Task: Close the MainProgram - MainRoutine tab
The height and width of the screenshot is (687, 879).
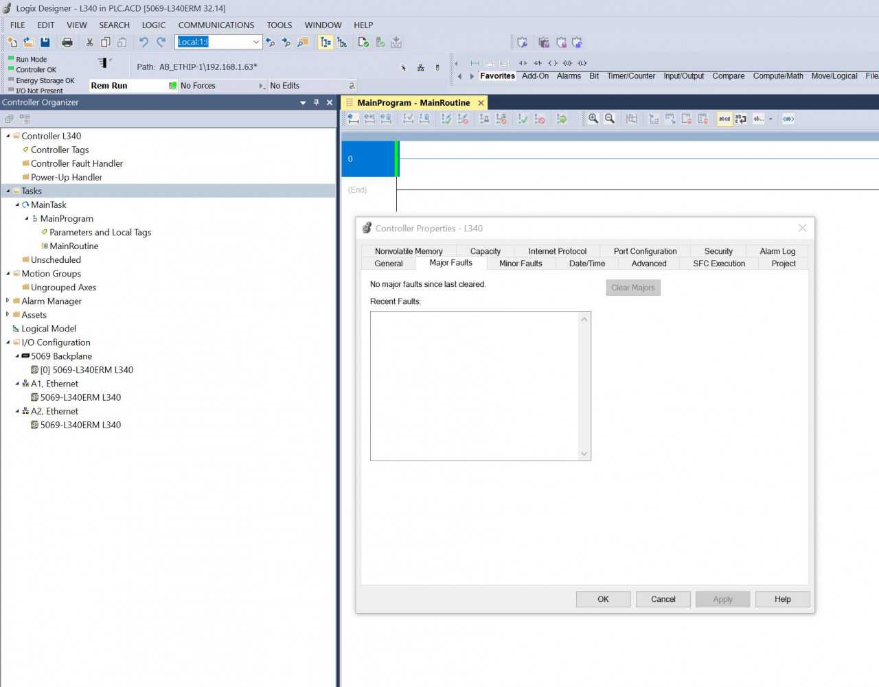Action: coord(481,103)
